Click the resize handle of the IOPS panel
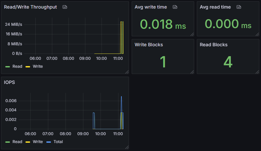Viewport: 261px width, 151px height. 127,147
